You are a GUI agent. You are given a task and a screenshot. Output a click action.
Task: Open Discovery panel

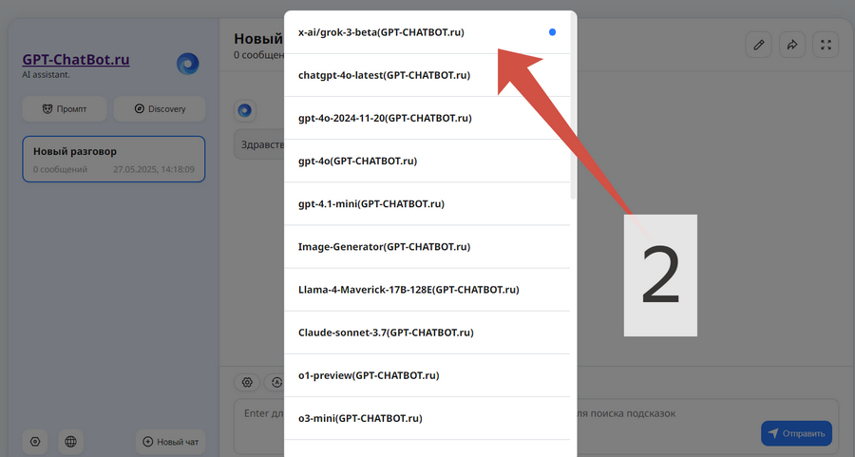(x=160, y=109)
